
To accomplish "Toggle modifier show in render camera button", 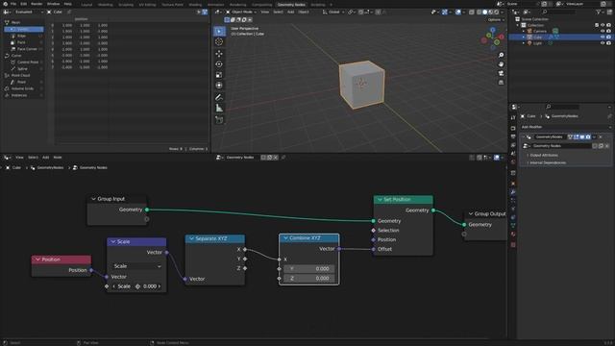I will point(588,136).
